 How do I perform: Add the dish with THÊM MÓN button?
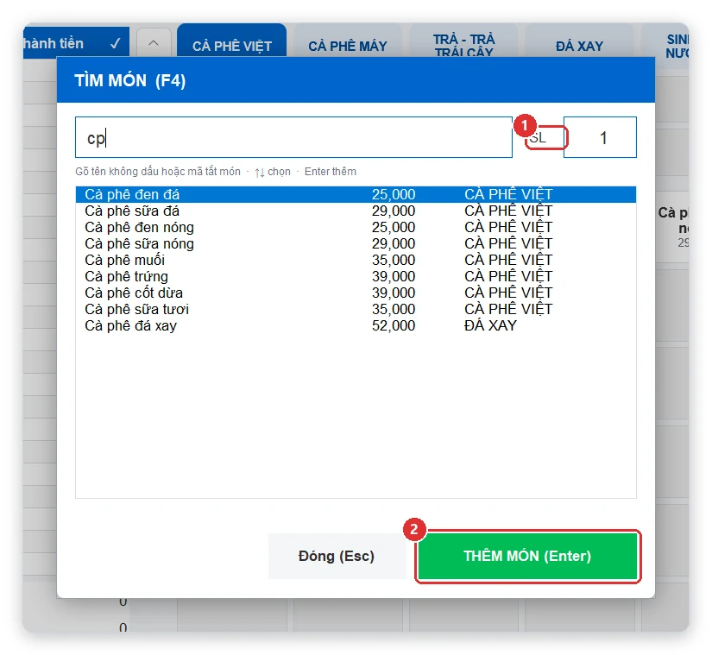(527, 556)
